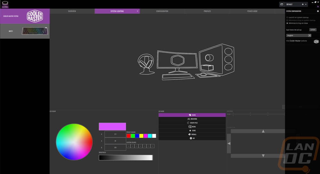
Task: Click the headset outline in system illustration
Action: [146, 64]
